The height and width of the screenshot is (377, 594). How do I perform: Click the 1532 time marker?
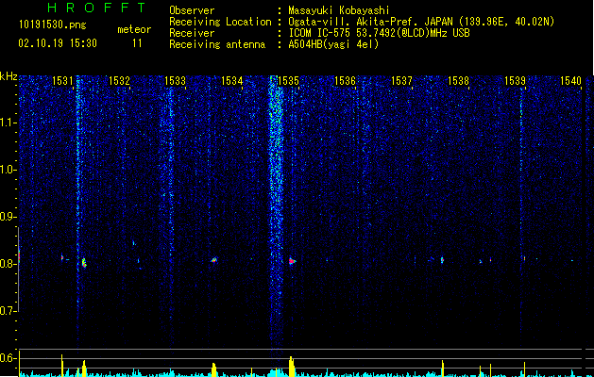(x=119, y=80)
